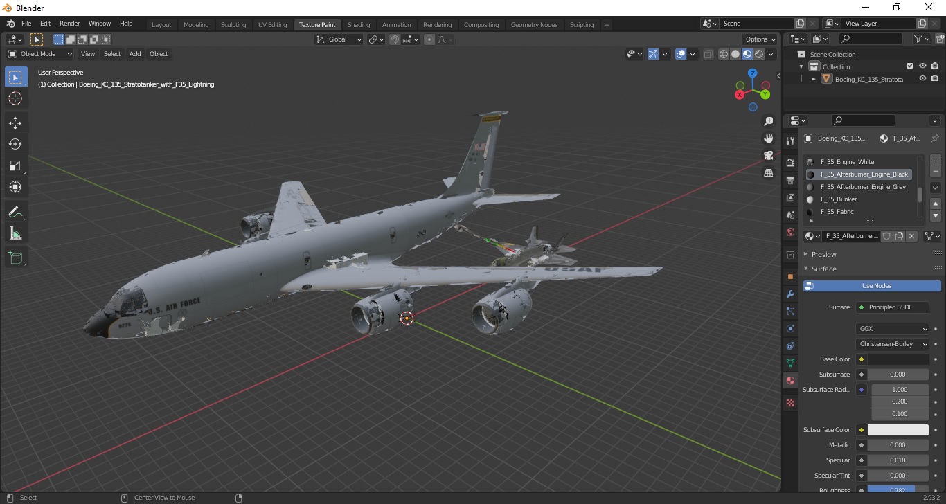This screenshot has width=946, height=504.
Task: Switch orthographic perspective grid icon
Action: point(768,172)
